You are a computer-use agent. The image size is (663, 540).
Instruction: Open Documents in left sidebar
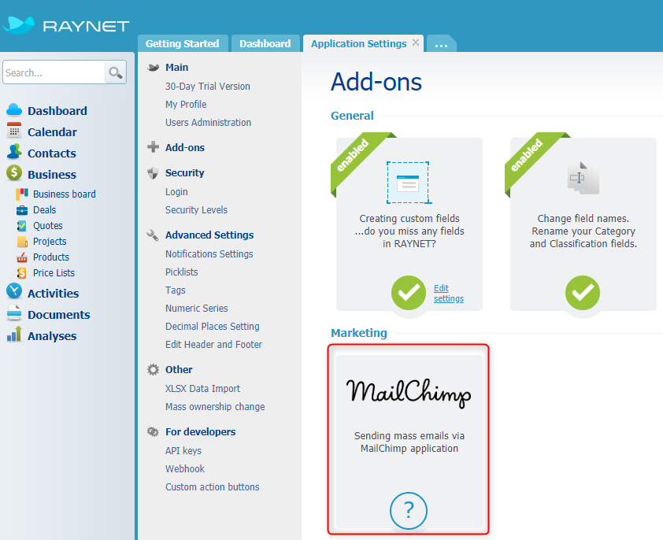[x=59, y=315]
